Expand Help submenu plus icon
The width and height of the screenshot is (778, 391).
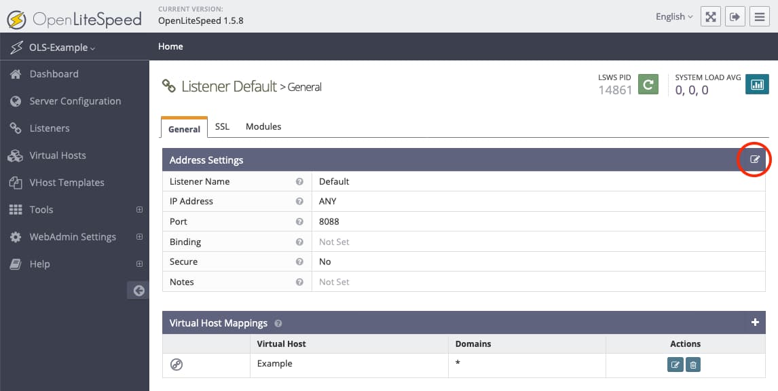click(139, 264)
